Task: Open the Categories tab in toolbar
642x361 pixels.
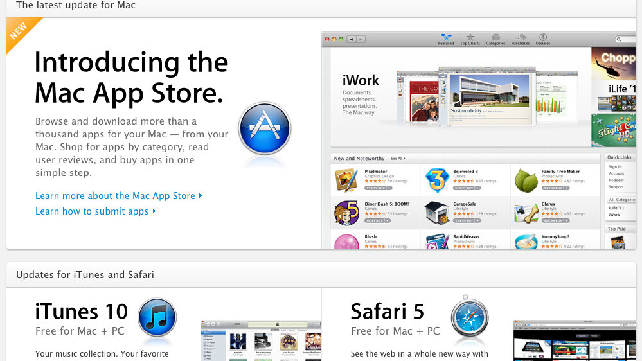Action: click(x=495, y=39)
